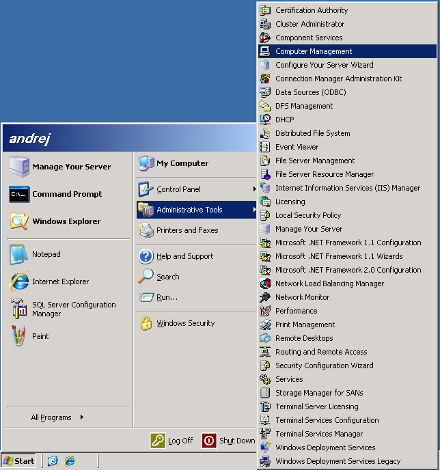Click the Shut Down button
The image size is (440, 470).
(x=228, y=441)
